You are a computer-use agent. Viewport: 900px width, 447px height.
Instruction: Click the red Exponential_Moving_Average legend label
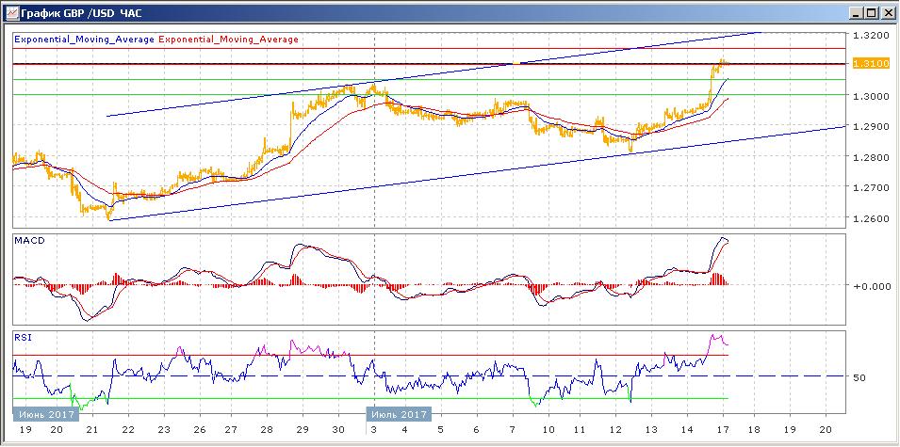tap(228, 40)
